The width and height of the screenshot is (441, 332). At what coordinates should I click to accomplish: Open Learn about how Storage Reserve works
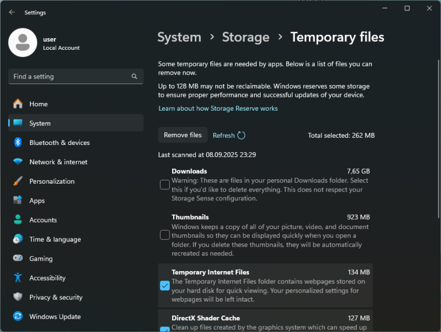218,108
